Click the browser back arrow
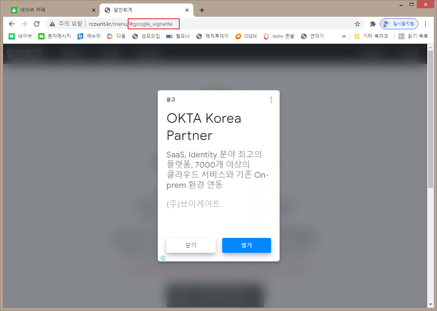This screenshot has width=437, height=311. click(x=12, y=24)
